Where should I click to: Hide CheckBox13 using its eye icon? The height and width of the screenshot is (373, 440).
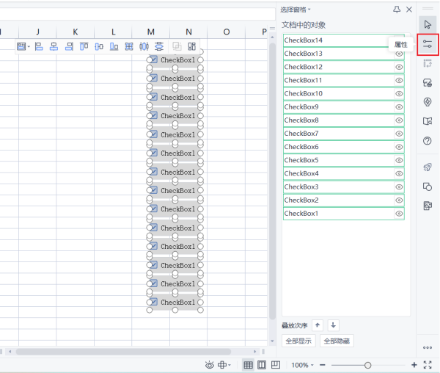click(399, 54)
